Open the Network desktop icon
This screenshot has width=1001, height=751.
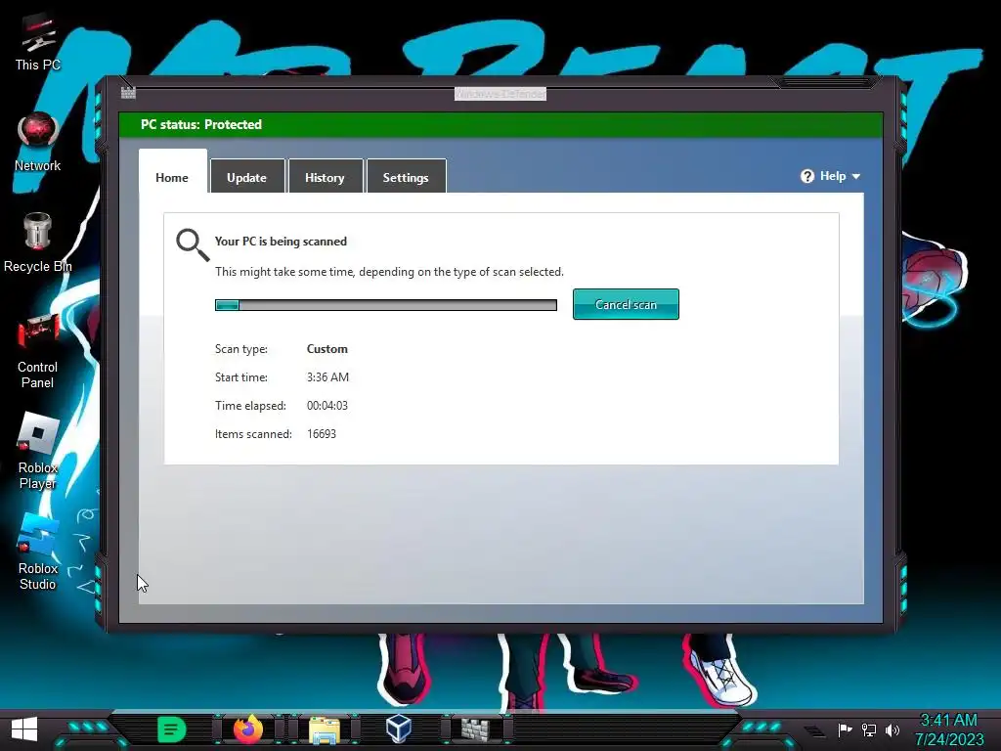37,142
